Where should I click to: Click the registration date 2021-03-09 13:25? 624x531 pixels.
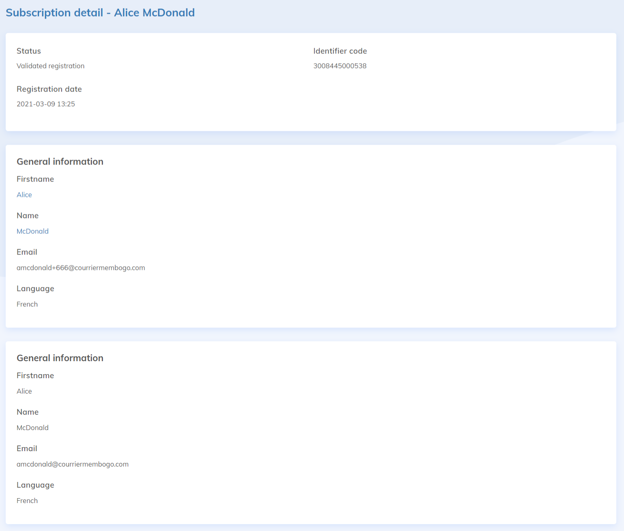click(x=45, y=104)
